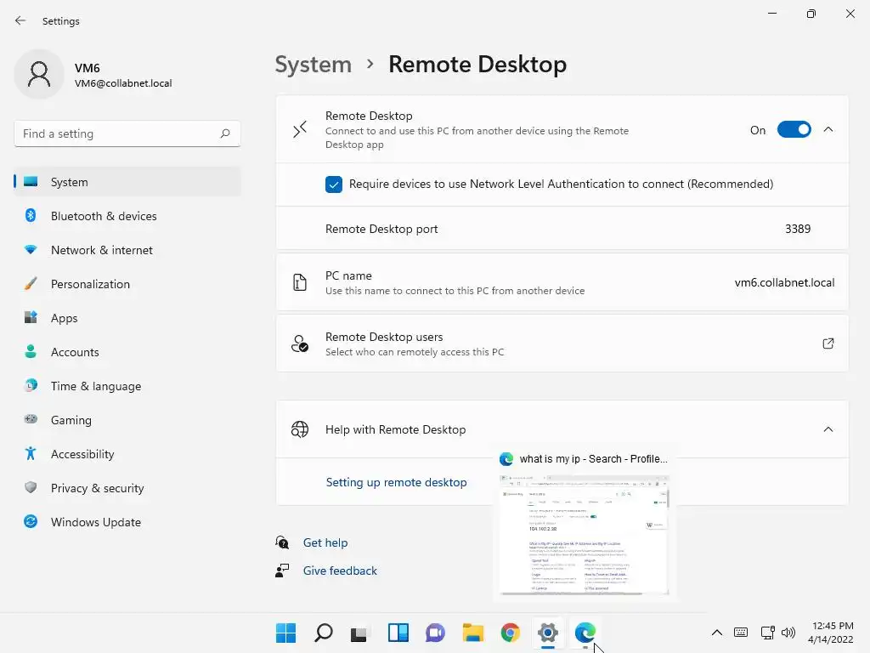Collapse the Remote Desktop section chevron
Viewport: 870px width, 653px height.
(x=828, y=129)
